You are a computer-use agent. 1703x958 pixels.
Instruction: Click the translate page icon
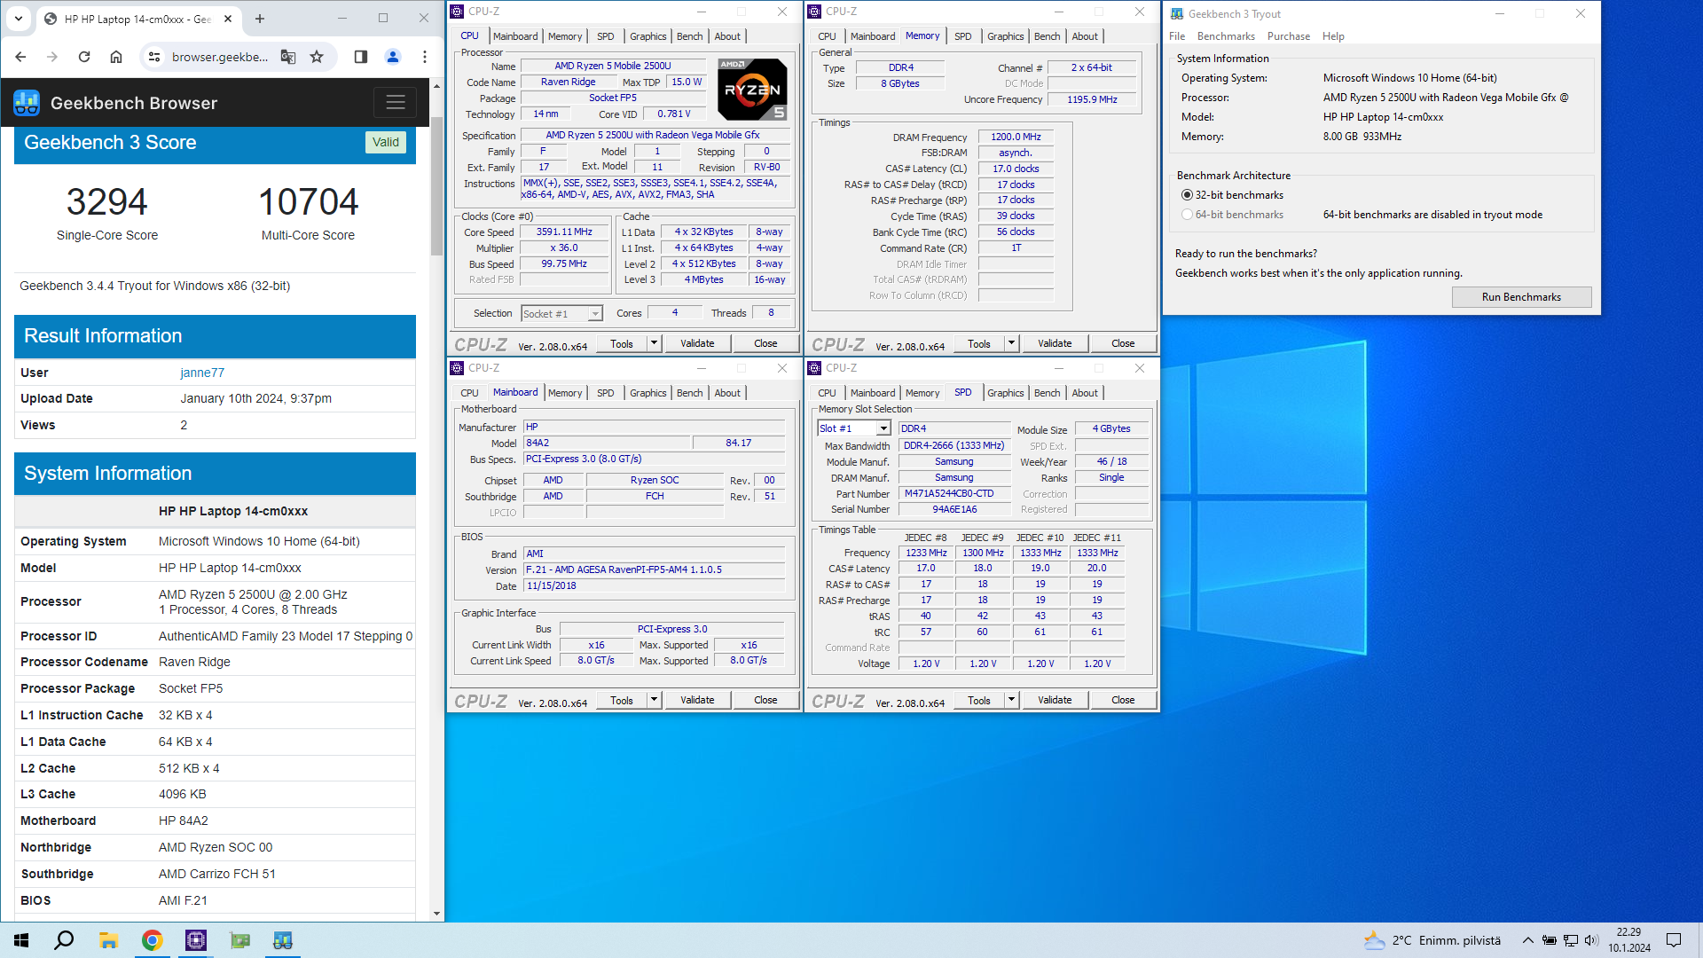tap(288, 57)
